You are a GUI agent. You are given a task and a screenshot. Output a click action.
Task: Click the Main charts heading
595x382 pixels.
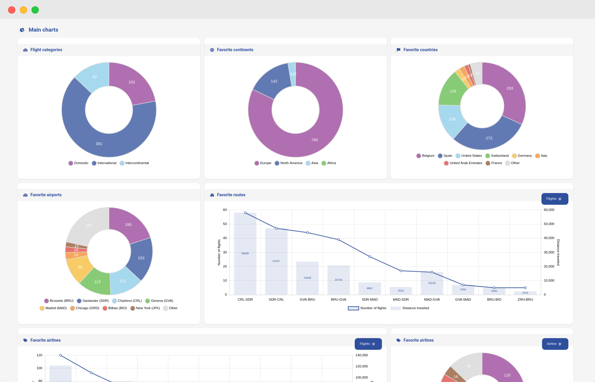click(x=43, y=30)
